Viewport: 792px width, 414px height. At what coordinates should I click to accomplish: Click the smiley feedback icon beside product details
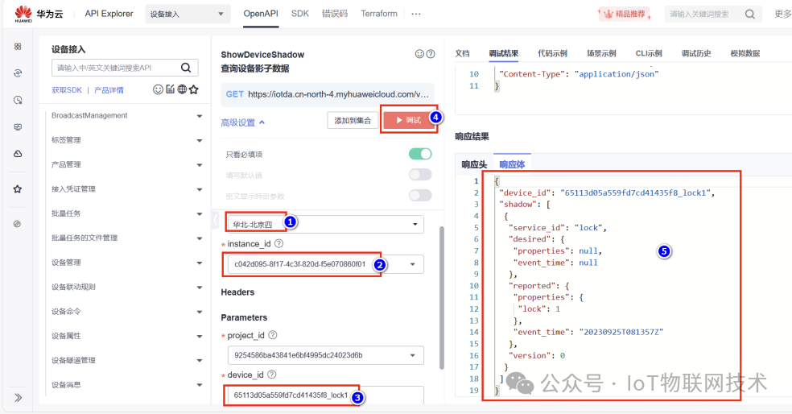tap(158, 89)
